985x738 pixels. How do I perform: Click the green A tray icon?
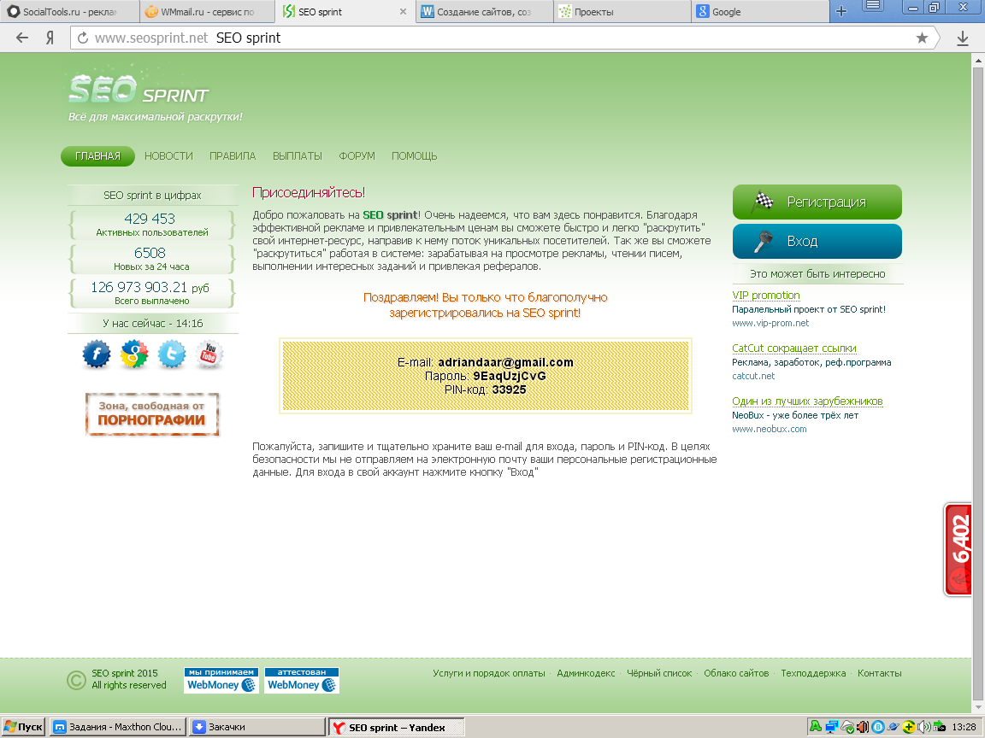point(816,727)
